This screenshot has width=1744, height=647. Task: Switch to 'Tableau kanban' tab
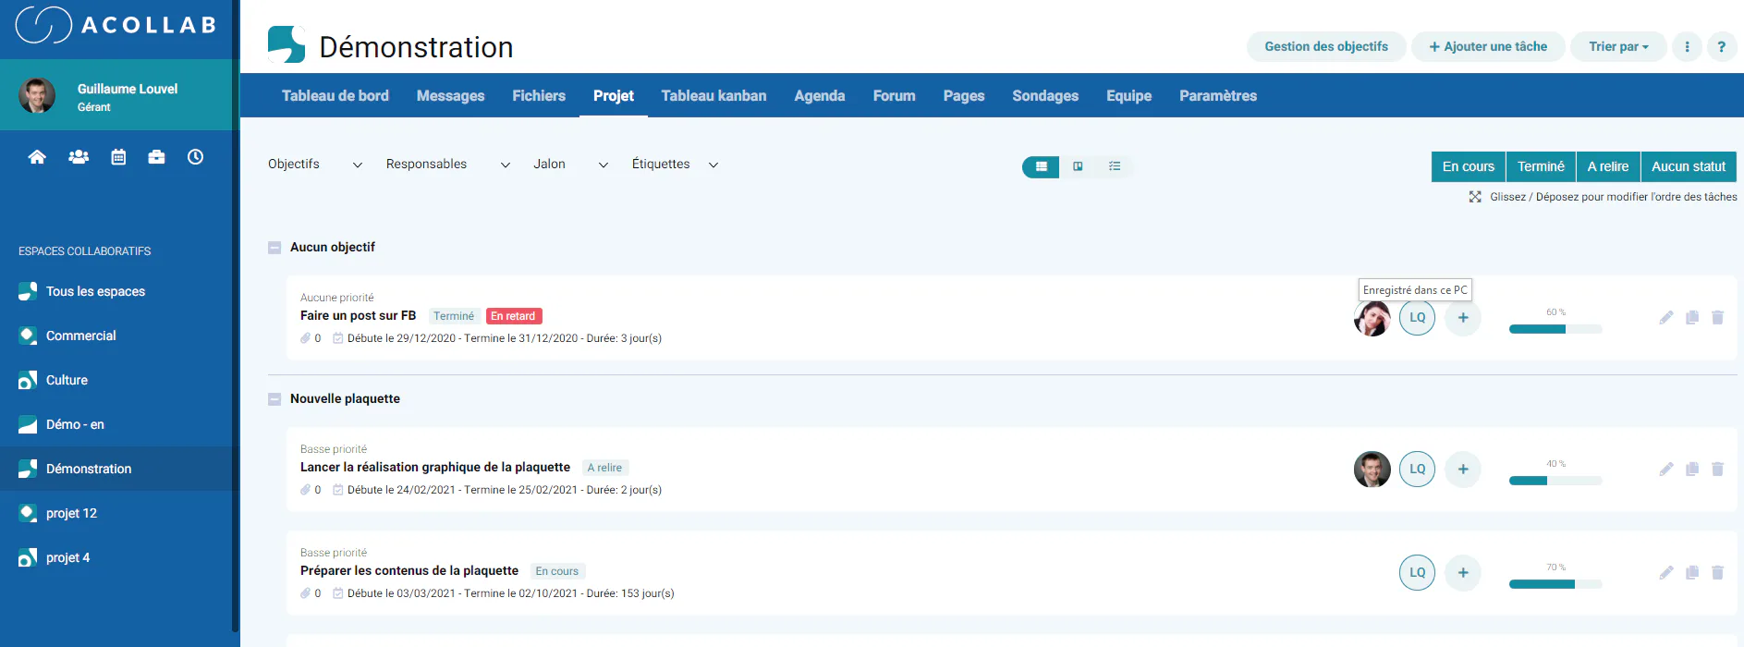[713, 95]
